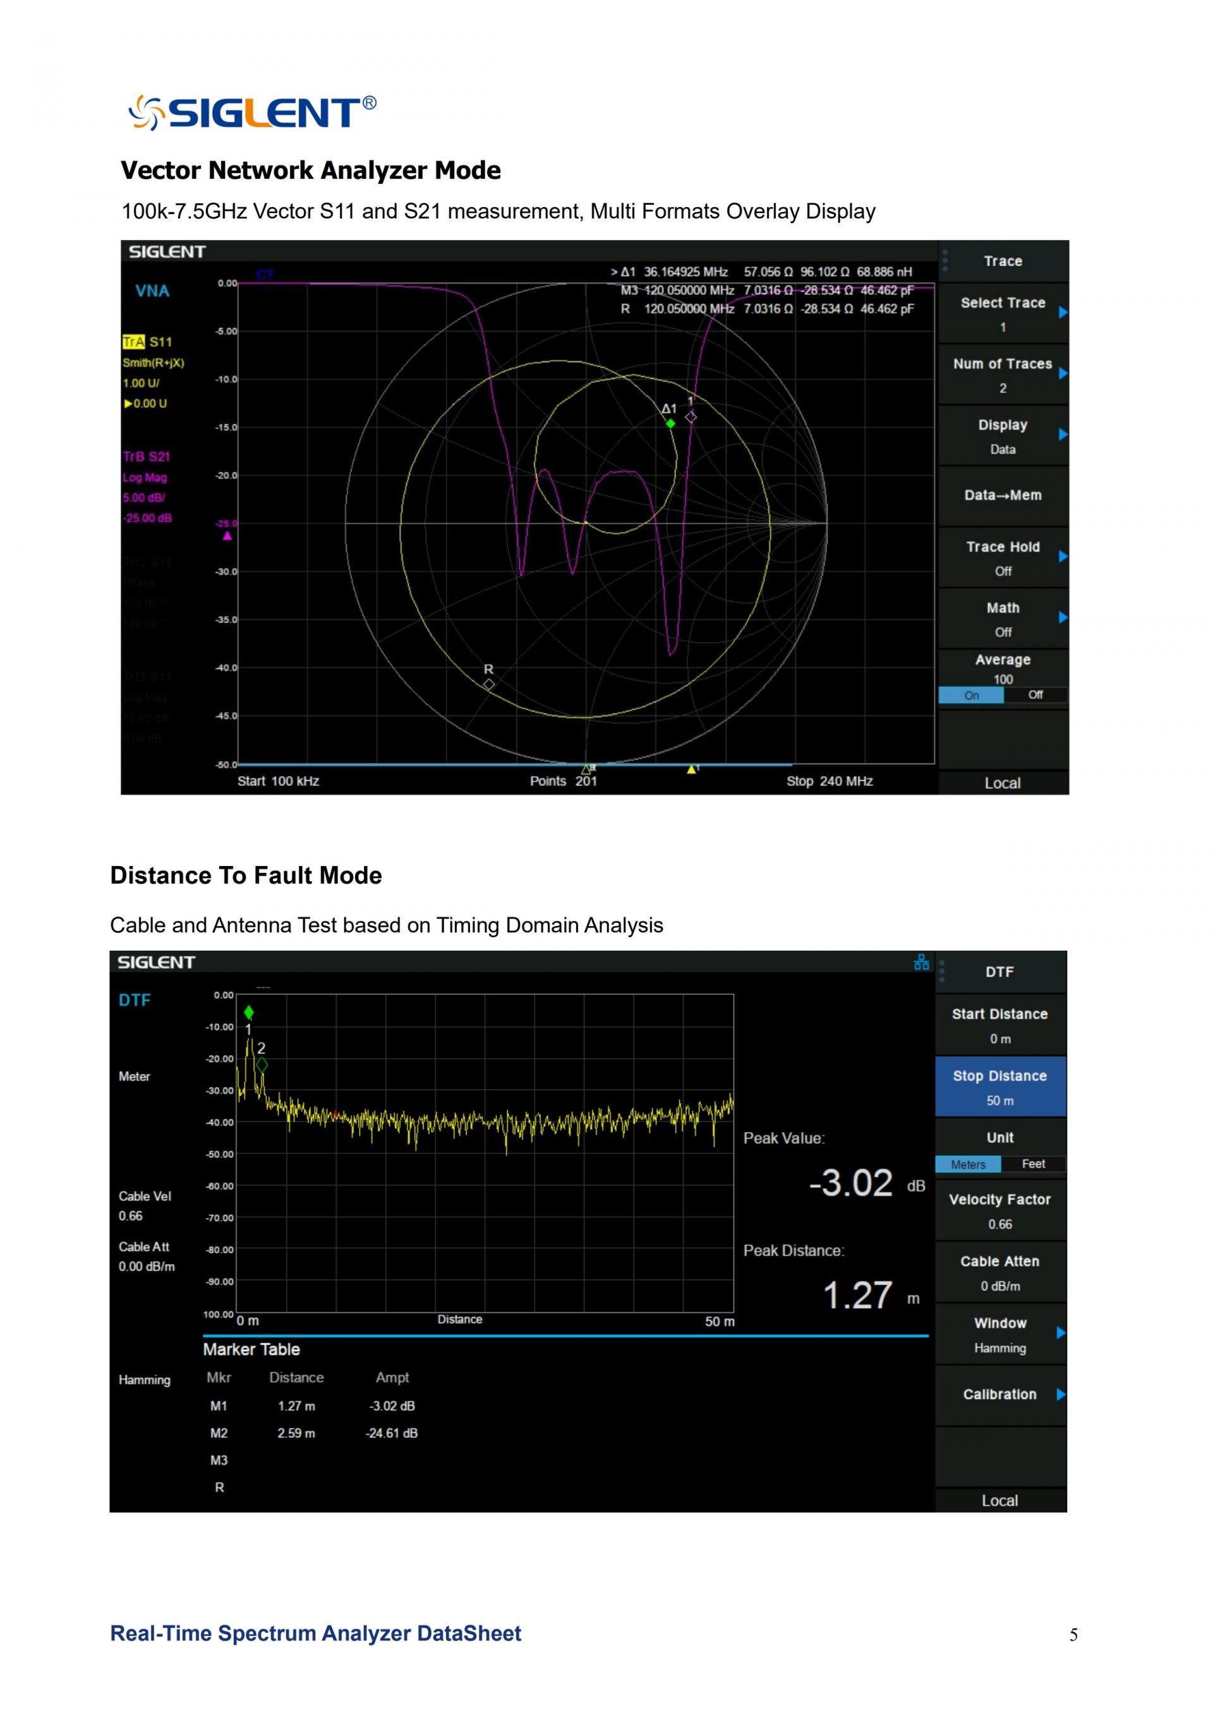Set DTF Unit to Feet
This screenshot has height=1715, width=1213.
click(x=1033, y=1164)
